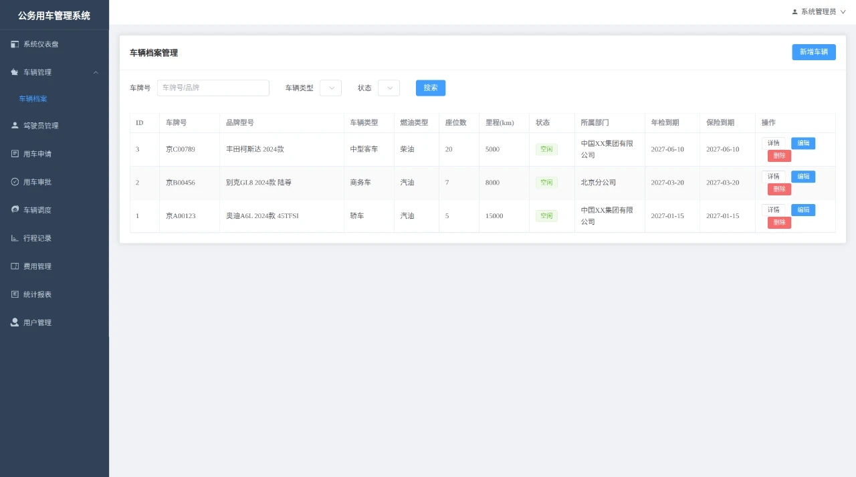
Task: Click the 车辆管理 car icon
Action: [x=15, y=72]
